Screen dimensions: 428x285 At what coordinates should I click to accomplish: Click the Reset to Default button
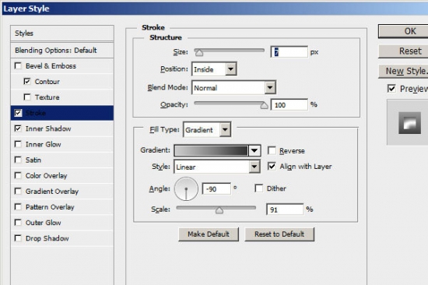pyautogui.click(x=279, y=234)
